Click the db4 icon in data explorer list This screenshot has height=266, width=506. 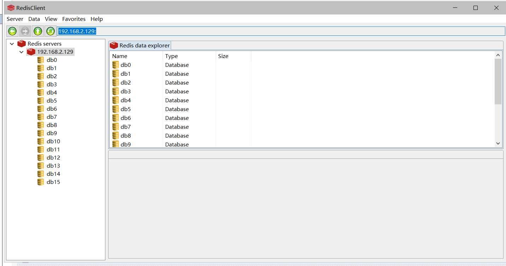point(116,100)
